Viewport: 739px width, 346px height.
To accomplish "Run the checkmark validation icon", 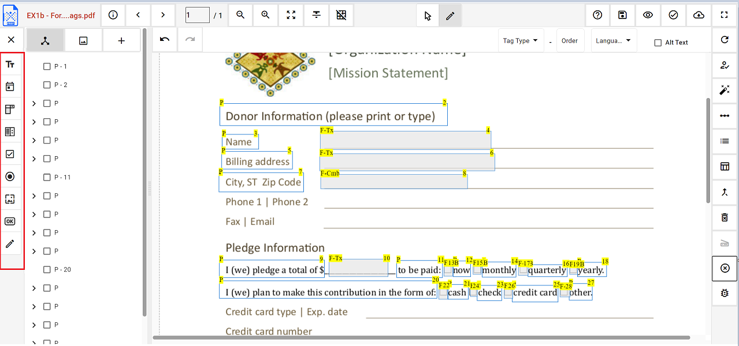I will pos(673,15).
